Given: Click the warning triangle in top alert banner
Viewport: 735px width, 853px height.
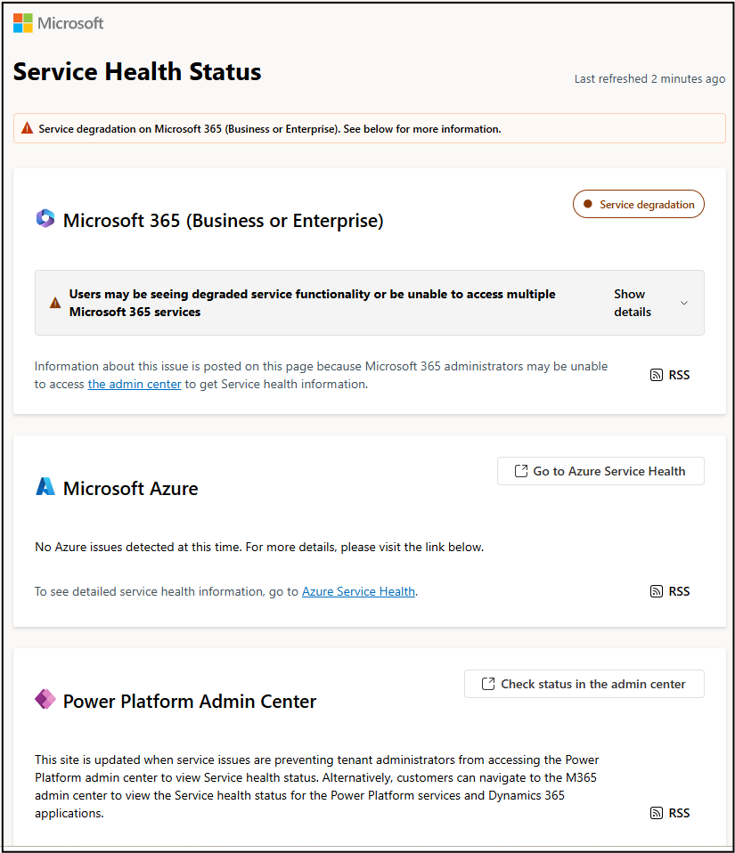Looking at the screenshot, I should [x=27, y=129].
